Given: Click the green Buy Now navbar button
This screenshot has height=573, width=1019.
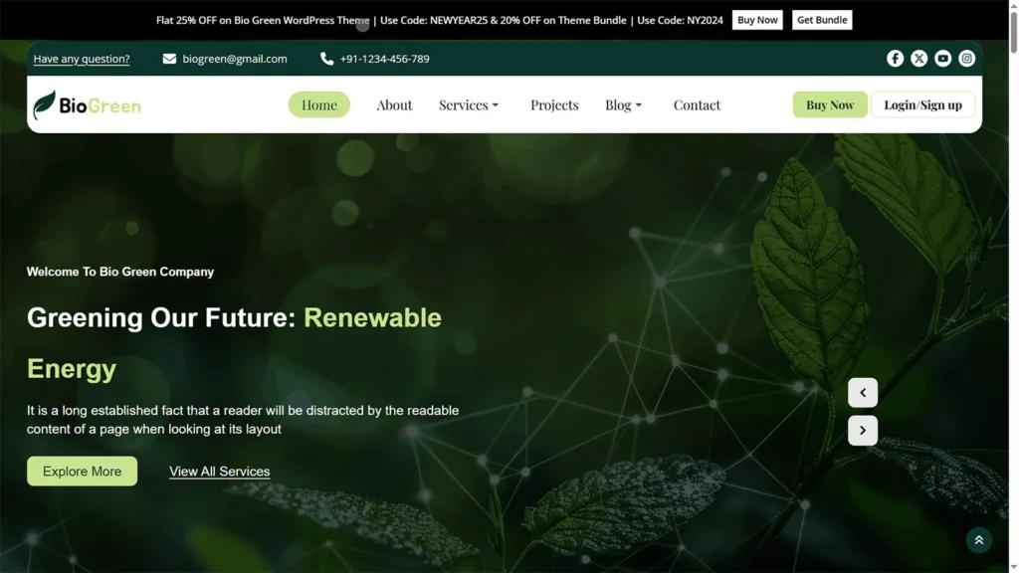Looking at the screenshot, I should tap(830, 104).
